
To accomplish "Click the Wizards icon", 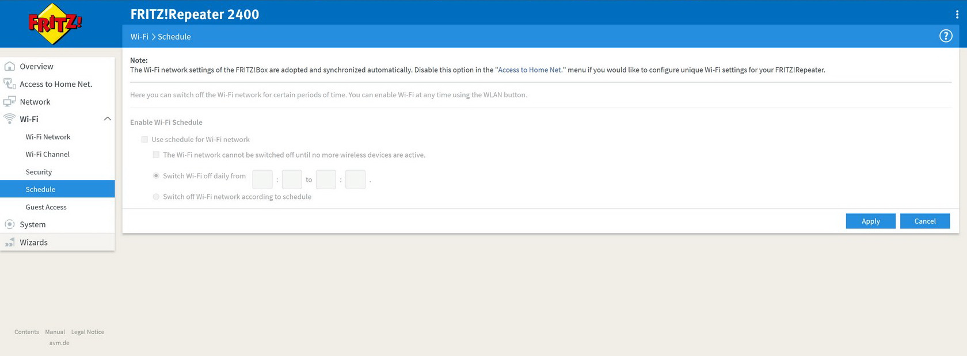I will point(9,242).
